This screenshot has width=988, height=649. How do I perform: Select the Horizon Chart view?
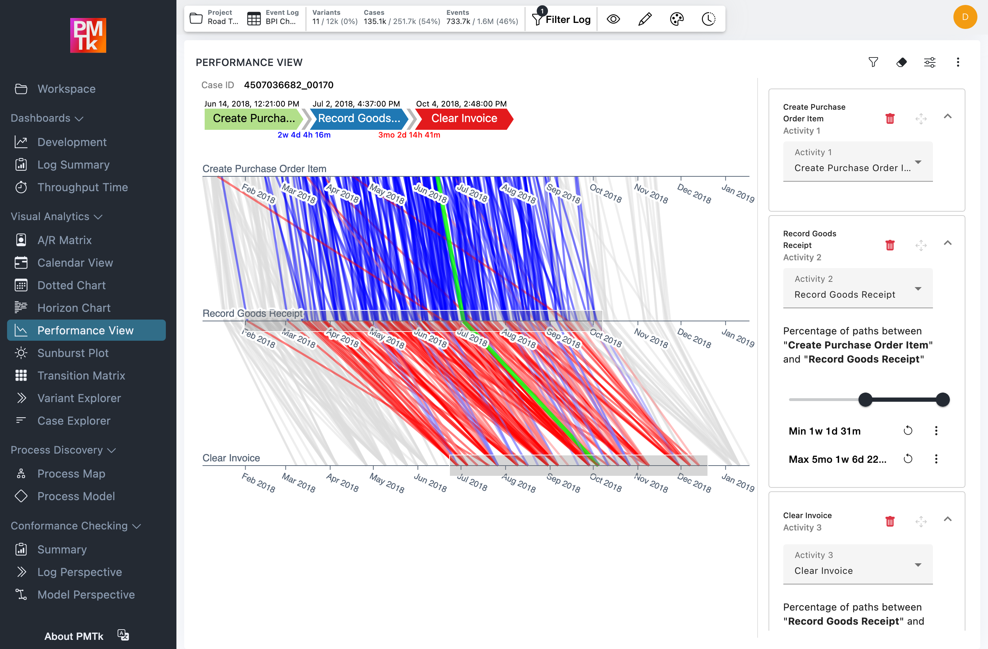tap(74, 308)
